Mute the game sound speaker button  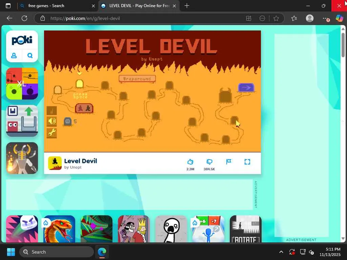[x=52, y=122]
